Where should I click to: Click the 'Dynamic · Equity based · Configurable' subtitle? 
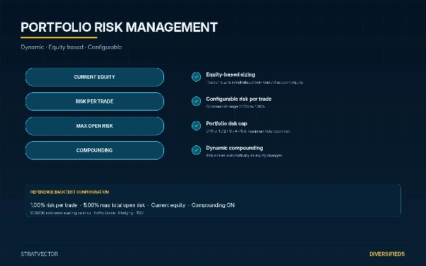(x=71, y=48)
